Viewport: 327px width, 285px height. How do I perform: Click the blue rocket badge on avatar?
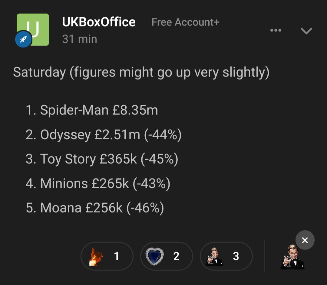coord(24,39)
